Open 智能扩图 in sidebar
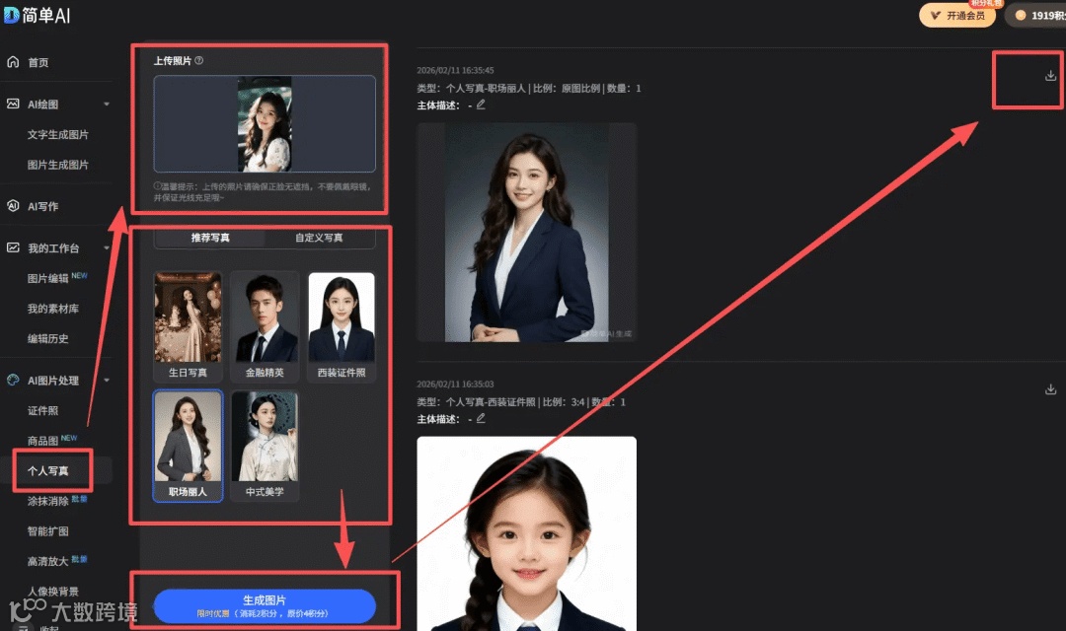Screen dimensions: 1066x631 47,531
